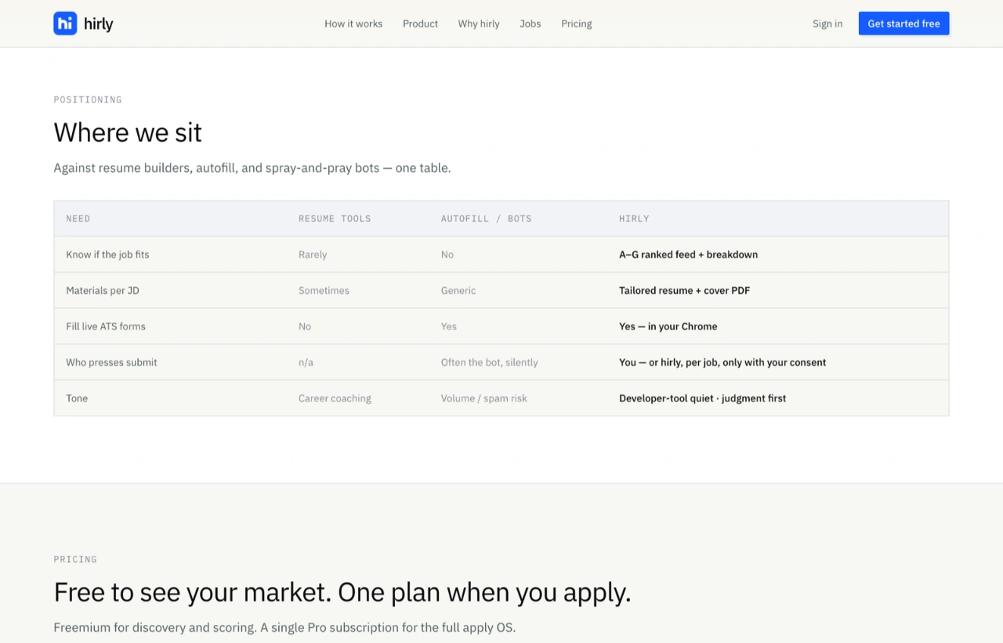Open the Jobs nav link
Viewport: 1003px width, 643px height.
[530, 24]
